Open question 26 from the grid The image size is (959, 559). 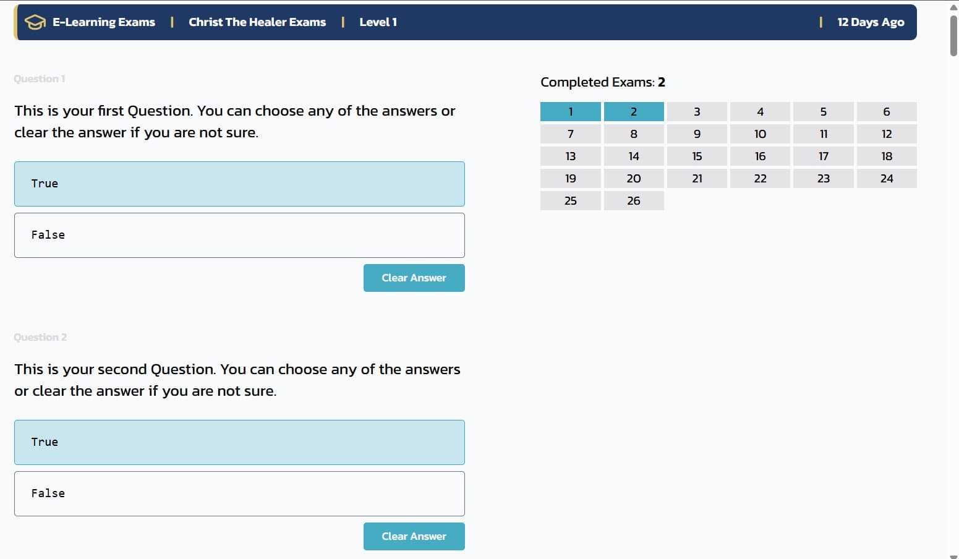pos(633,200)
